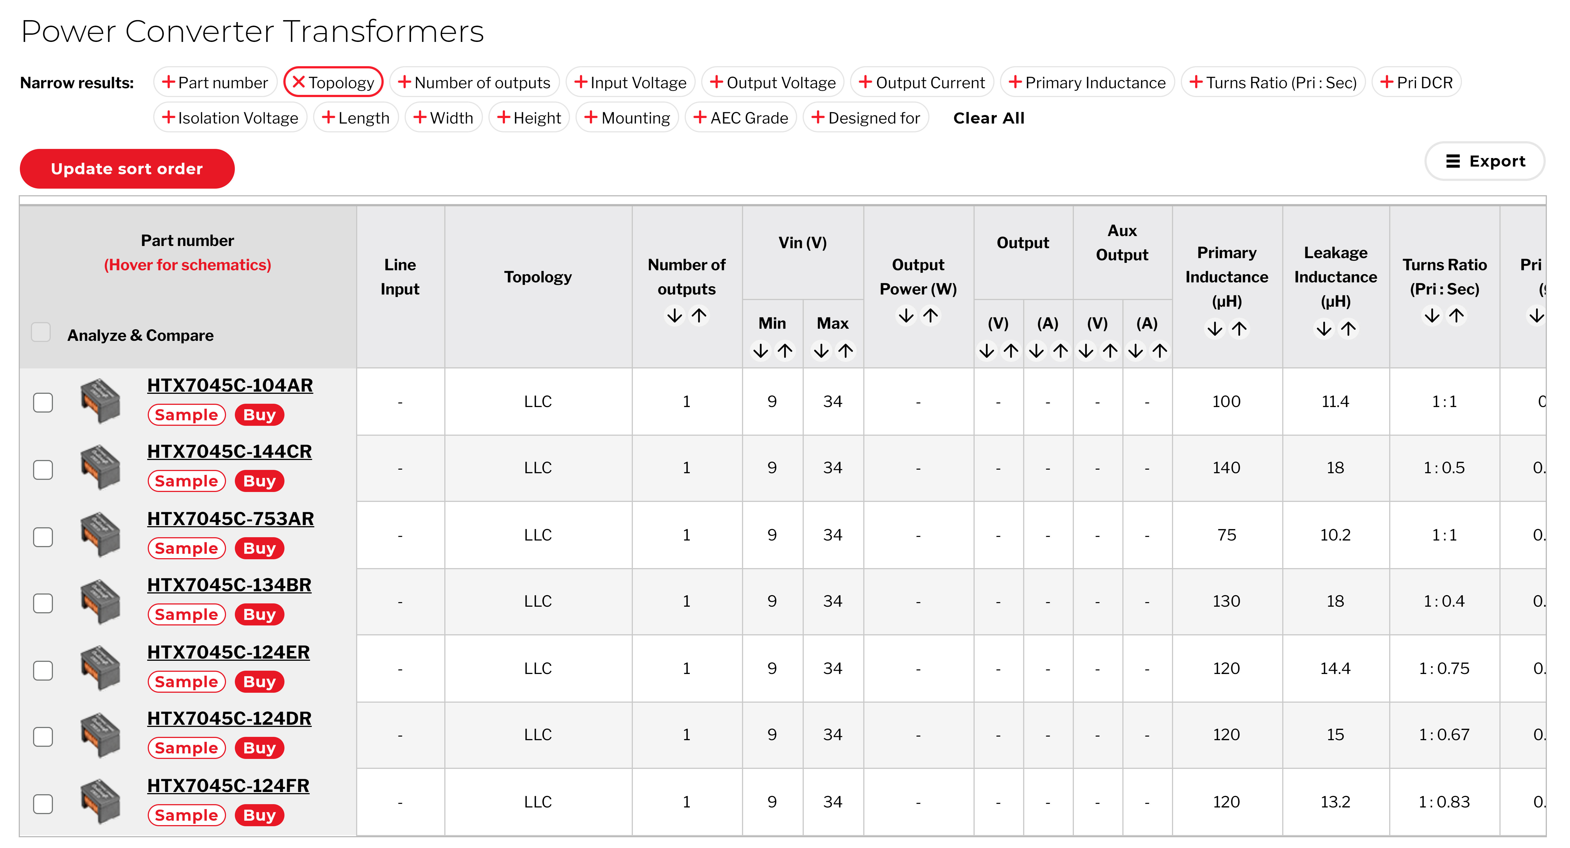Sort Turns Ratio descending arrow
This screenshot has height=848, width=1570.
pyautogui.click(x=1432, y=316)
